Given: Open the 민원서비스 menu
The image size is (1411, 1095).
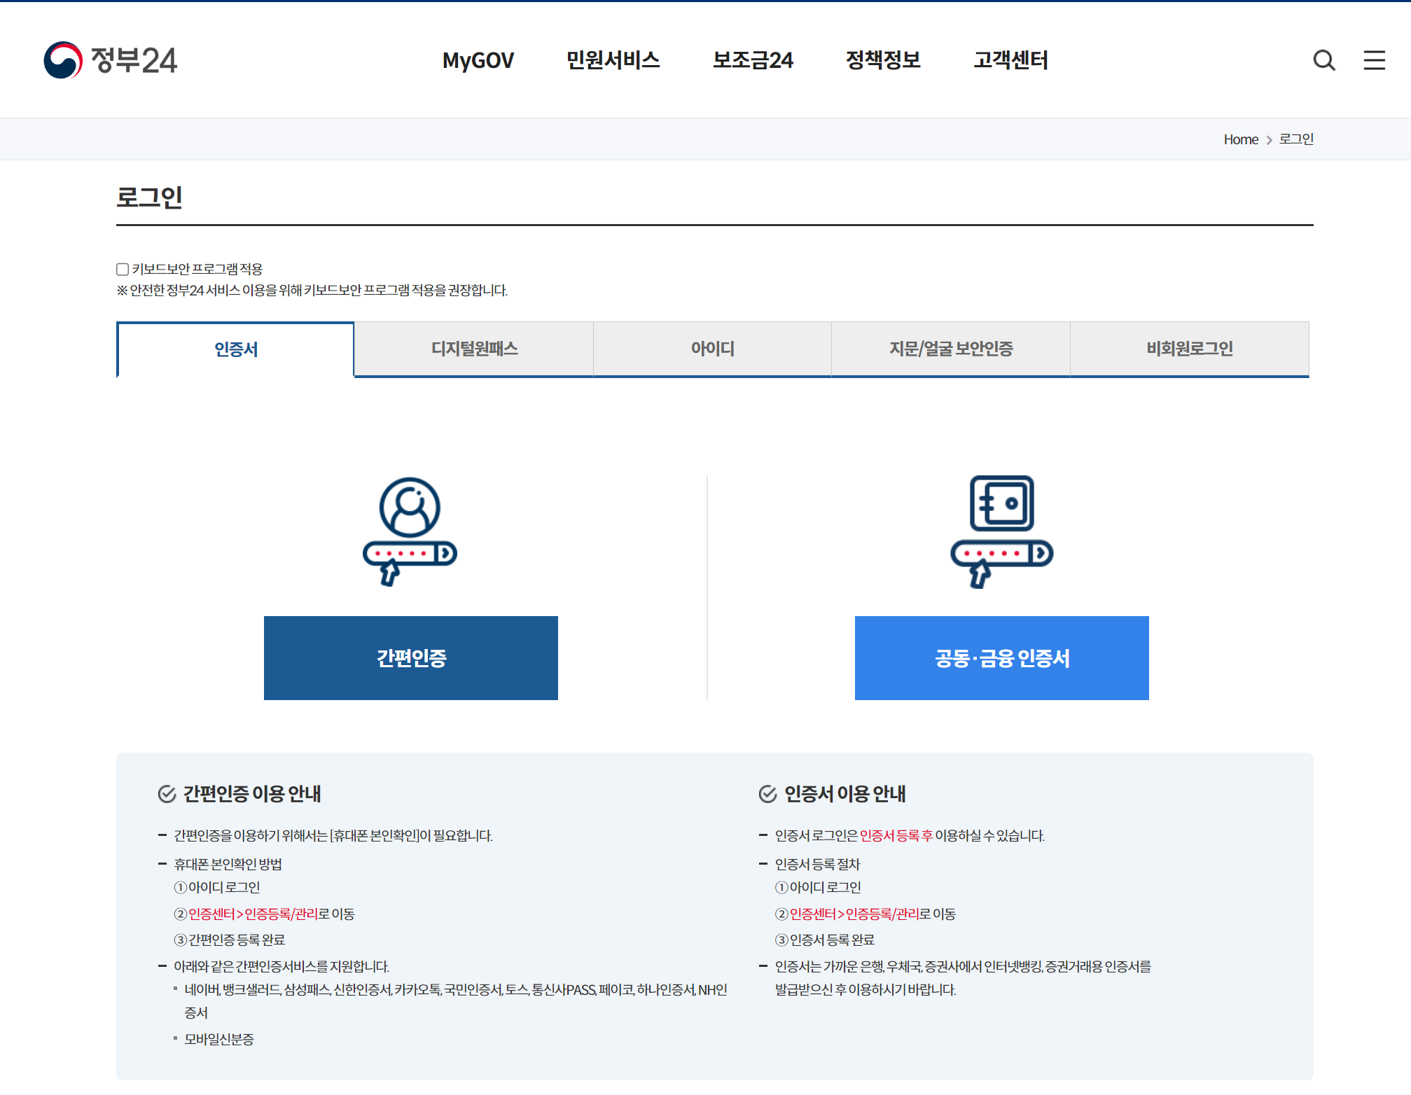Looking at the screenshot, I should click(613, 60).
